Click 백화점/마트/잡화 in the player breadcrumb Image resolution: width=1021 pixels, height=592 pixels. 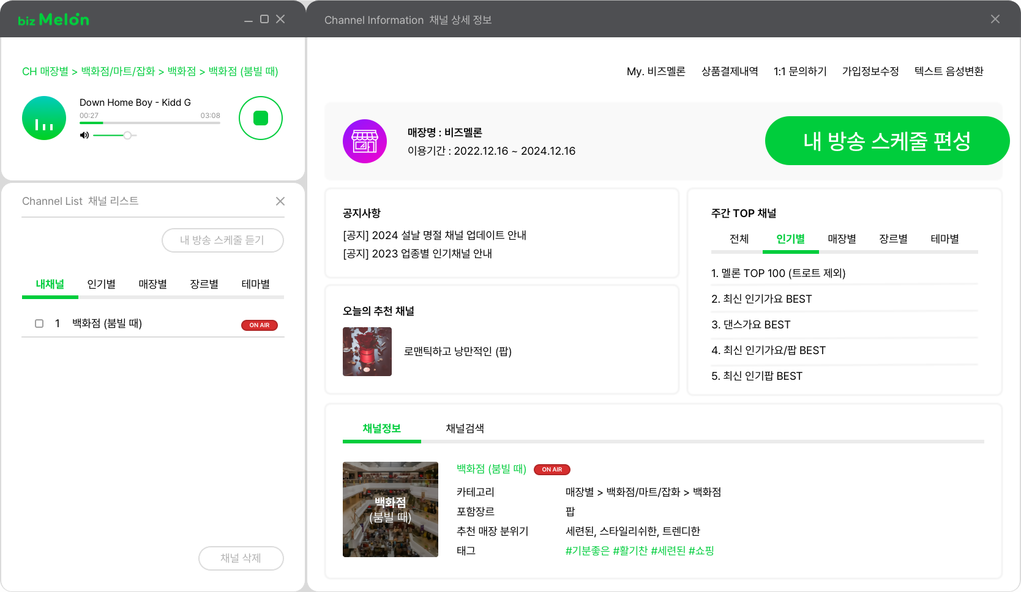coord(118,72)
